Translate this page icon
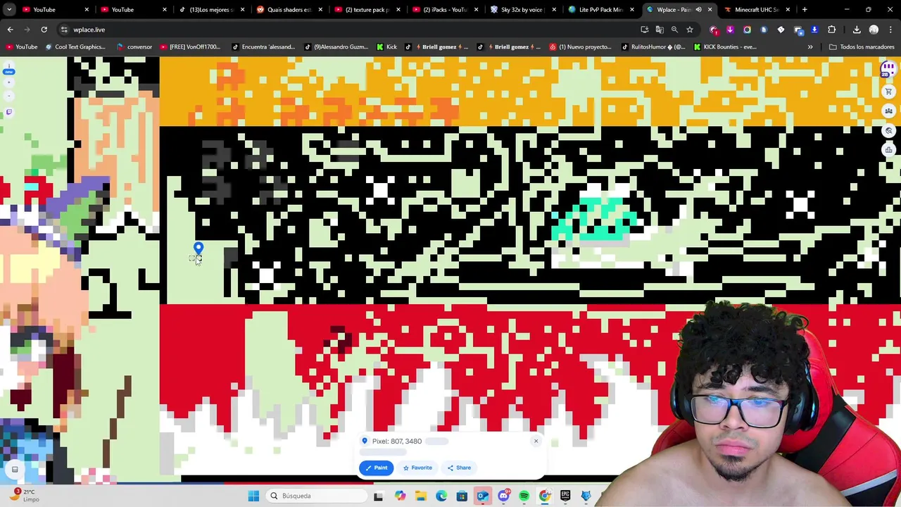The height and width of the screenshot is (507, 901). coord(660,30)
